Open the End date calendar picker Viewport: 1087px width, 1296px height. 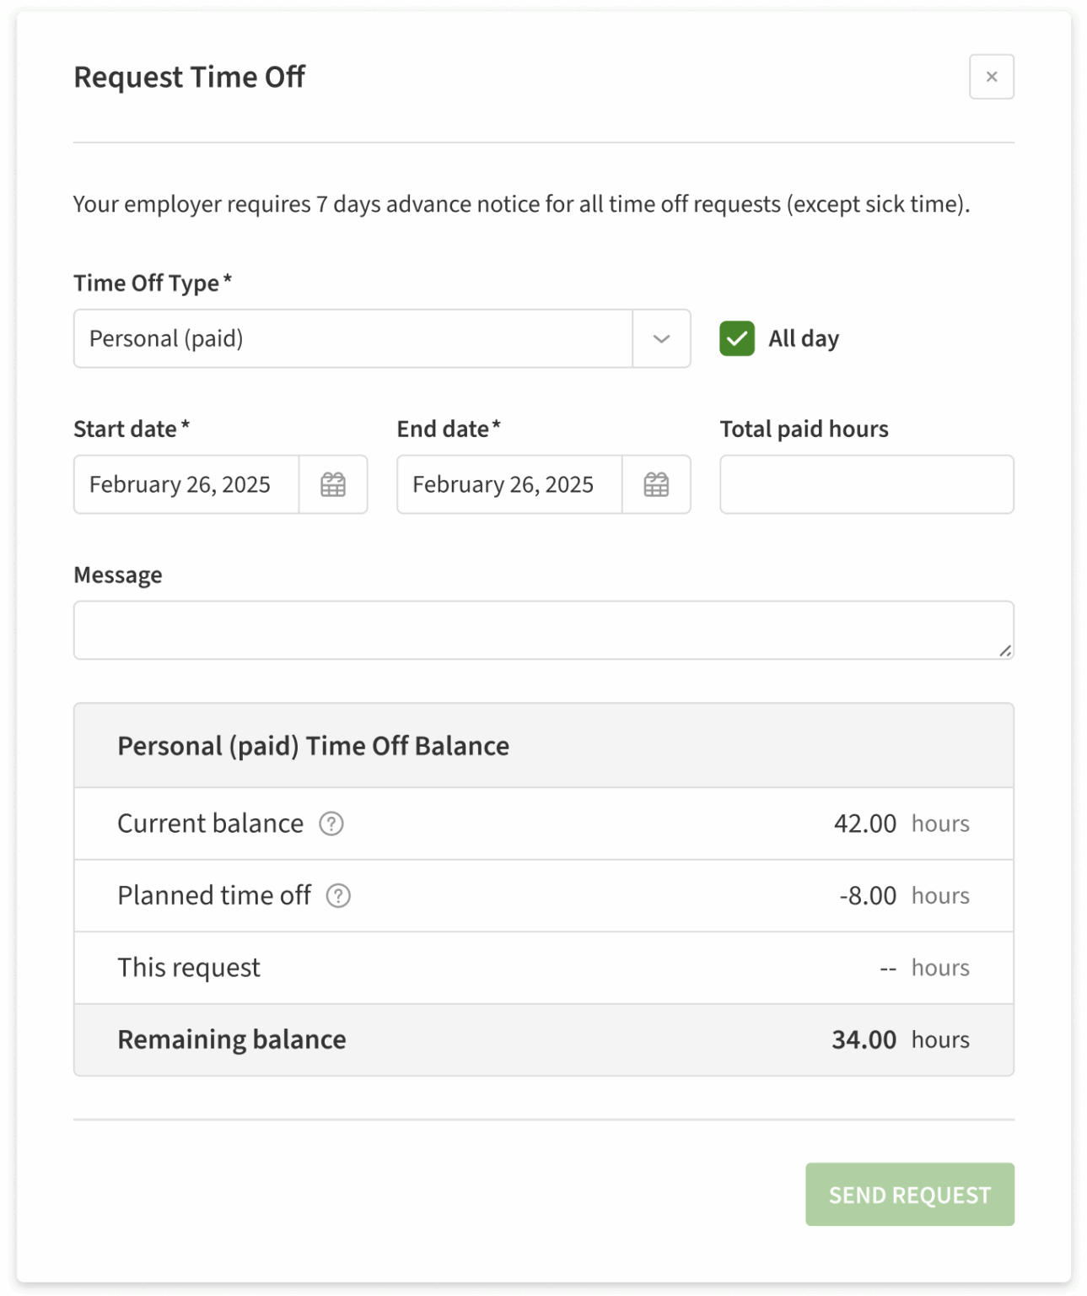pyautogui.click(x=656, y=484)
